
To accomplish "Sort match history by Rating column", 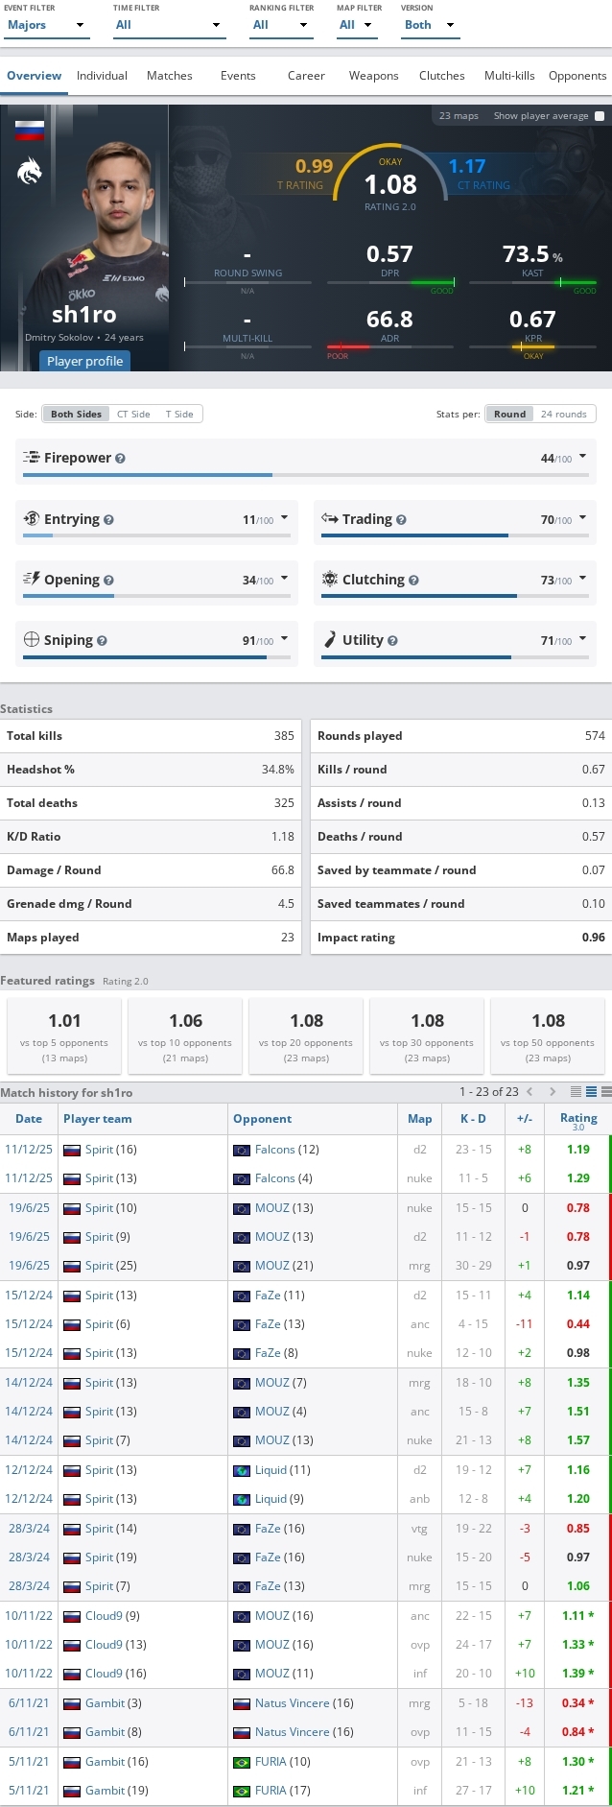I will tap(578, 1119).
